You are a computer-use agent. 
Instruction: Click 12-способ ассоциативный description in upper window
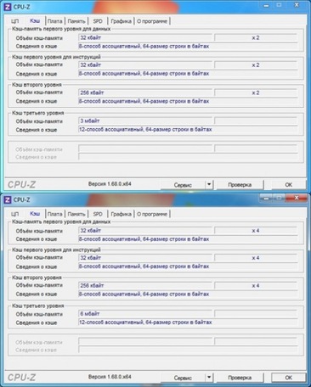145,130
